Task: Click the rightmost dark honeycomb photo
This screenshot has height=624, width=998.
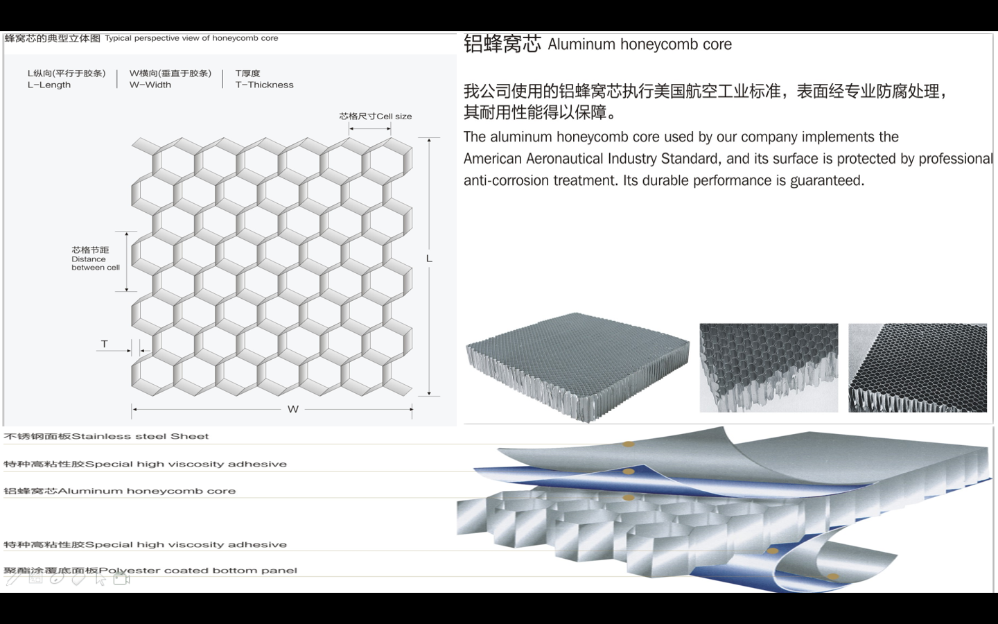Action: pos(918,367)
